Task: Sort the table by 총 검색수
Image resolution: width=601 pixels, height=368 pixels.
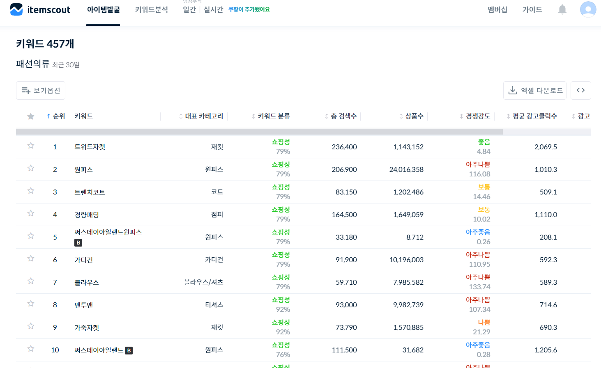Action: [343, 116]
